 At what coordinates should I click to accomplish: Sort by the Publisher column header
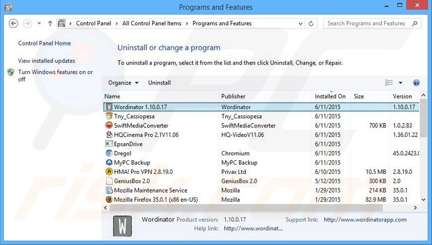233,96
